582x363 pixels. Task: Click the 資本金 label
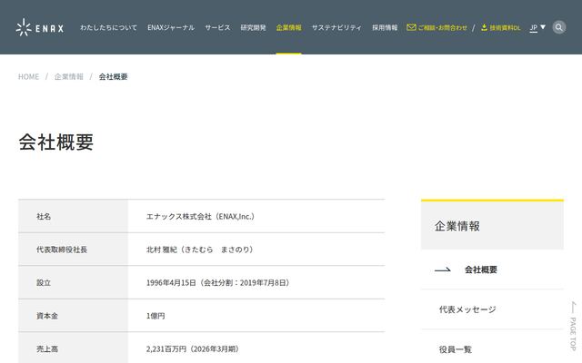47,316
